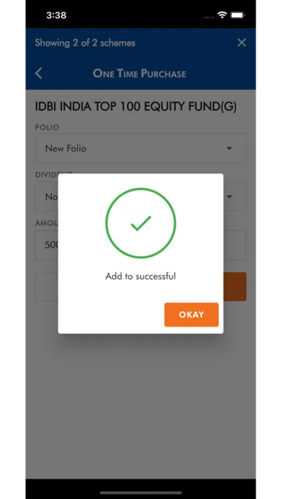Click the Wi-Fi status icon
This screenshot has width=281, height=499.
pos(222,15)
